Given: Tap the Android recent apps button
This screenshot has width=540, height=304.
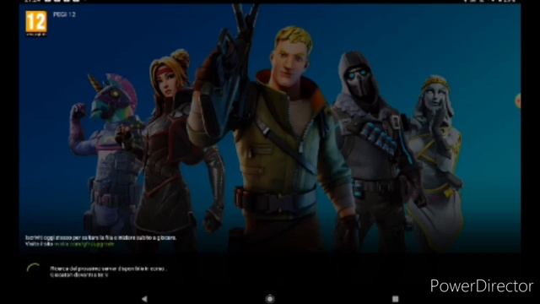Looking at the screenshot, I should pos(395,299).
